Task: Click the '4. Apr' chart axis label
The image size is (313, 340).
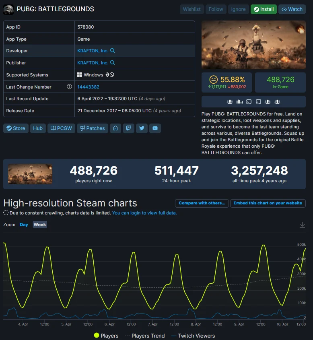Action: coord(23,324)
